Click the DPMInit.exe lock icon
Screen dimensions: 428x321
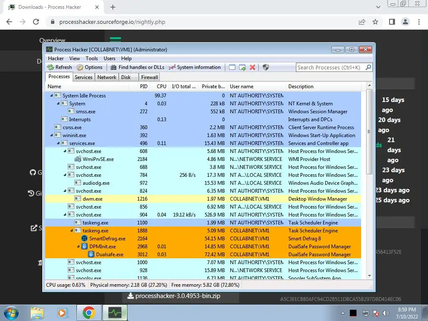[84, 247]
